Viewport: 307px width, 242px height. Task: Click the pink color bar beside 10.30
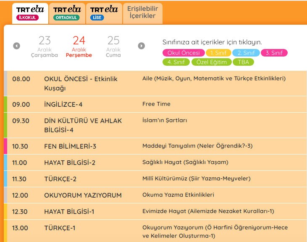(5, 146)
